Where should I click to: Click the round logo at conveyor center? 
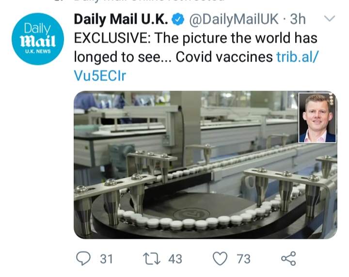click(x=191, y=215)
